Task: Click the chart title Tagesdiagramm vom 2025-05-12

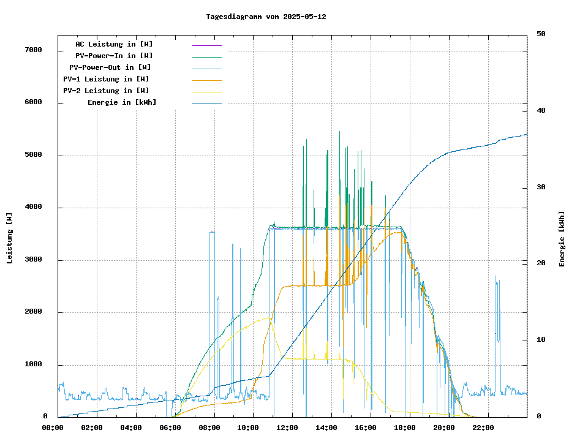Action: point(266,17)
